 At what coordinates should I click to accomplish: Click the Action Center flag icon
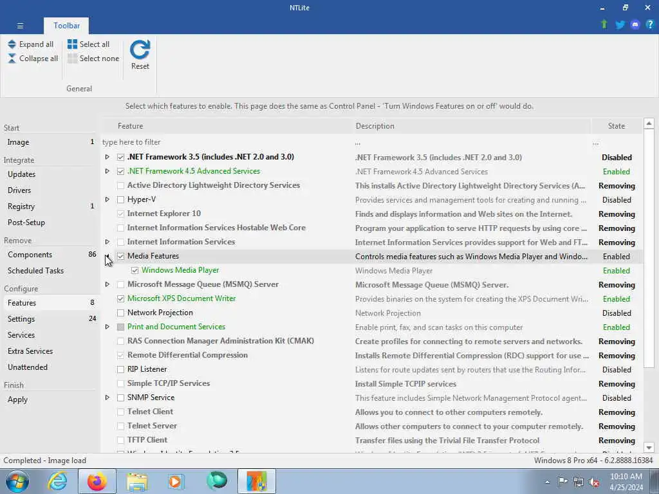[x=562, y=482]
